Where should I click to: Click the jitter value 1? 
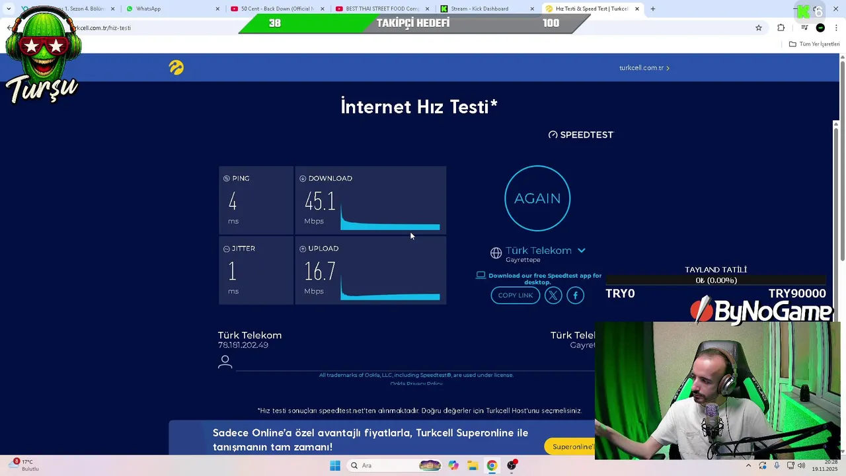point(232,272)
